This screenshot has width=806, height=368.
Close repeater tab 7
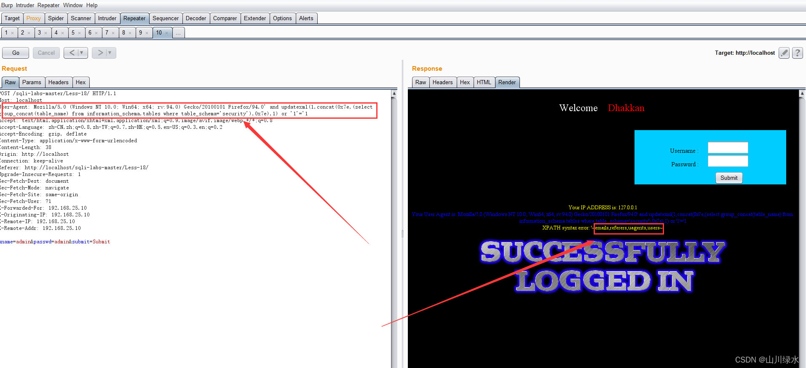113,33
